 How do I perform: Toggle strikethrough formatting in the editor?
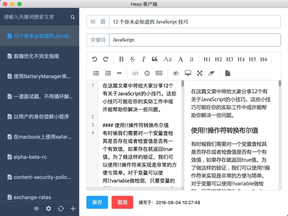[132, 59]
